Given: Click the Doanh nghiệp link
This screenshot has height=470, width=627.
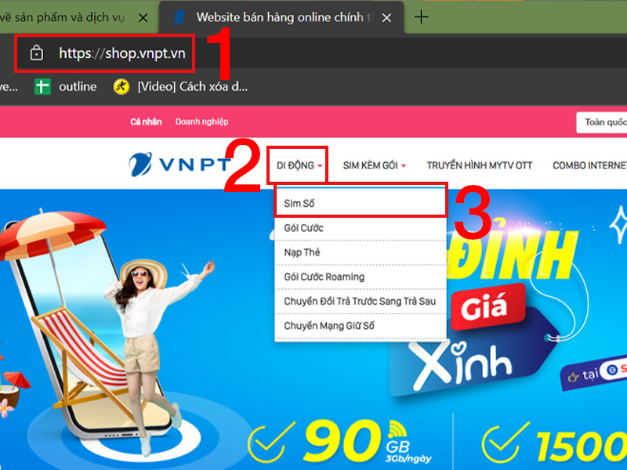Looking at the screenshot, I should click(202, 122).
